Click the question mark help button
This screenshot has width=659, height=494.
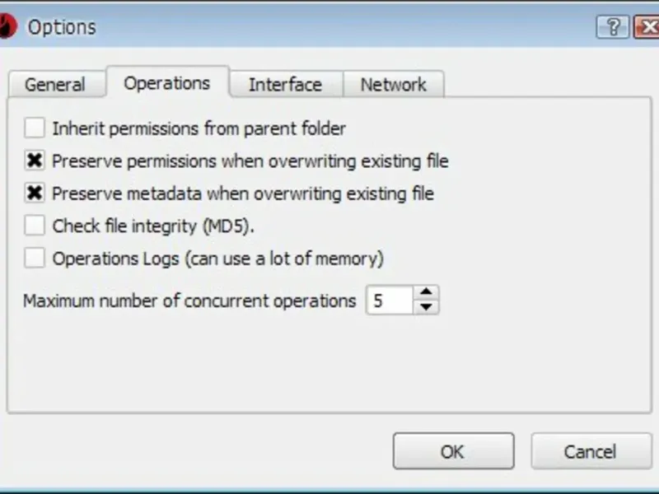(612, 27)
